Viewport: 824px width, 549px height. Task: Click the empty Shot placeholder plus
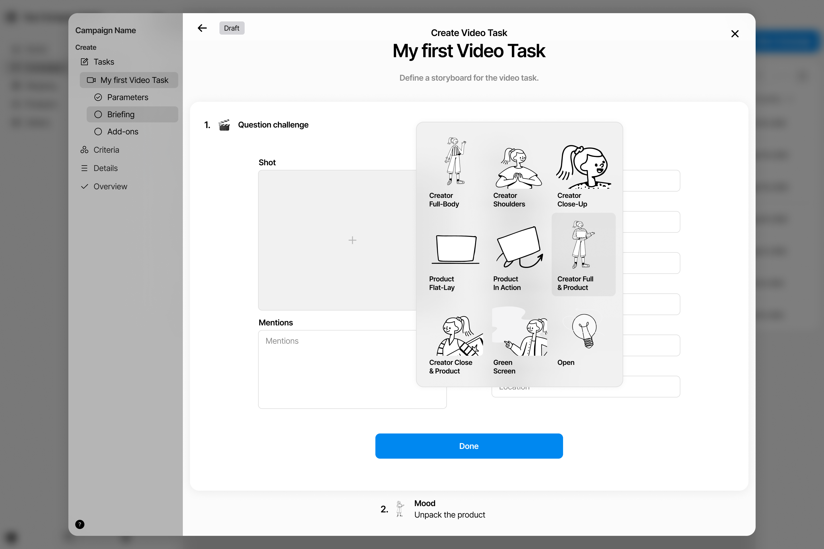click(352, 240)
